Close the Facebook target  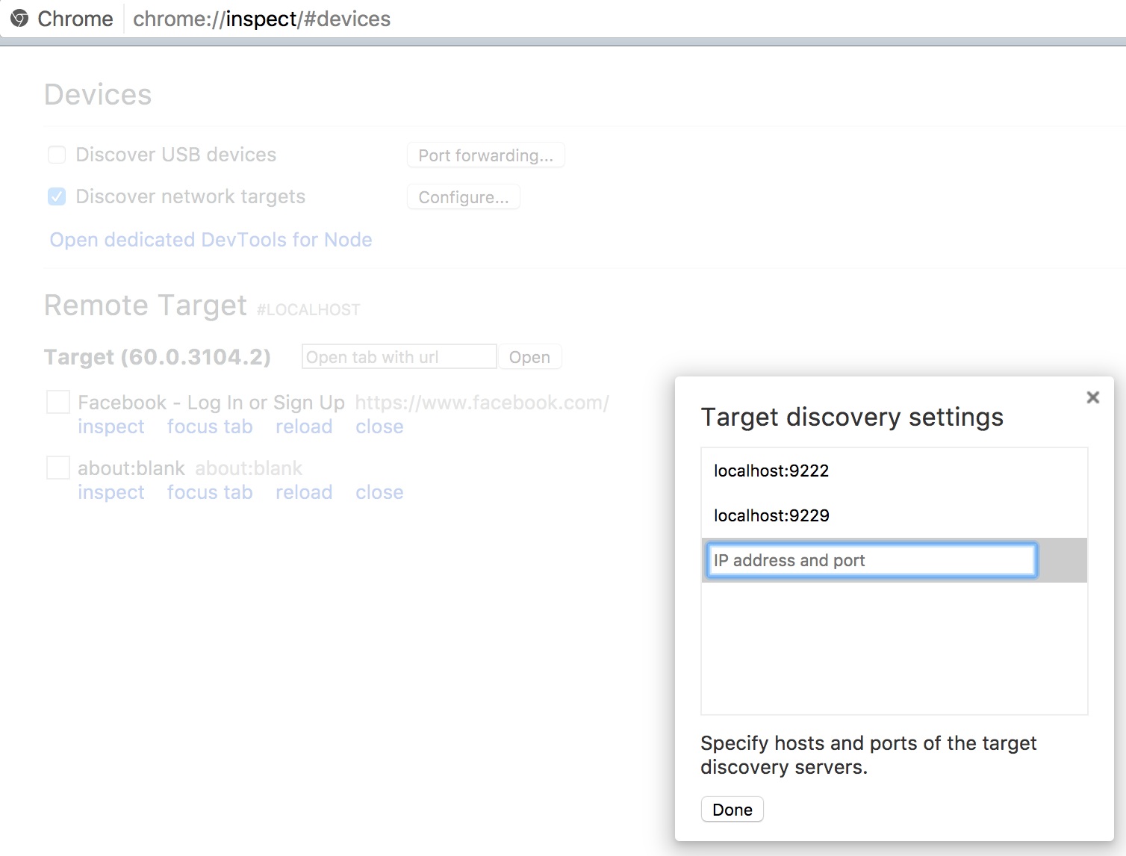(379, 427)
